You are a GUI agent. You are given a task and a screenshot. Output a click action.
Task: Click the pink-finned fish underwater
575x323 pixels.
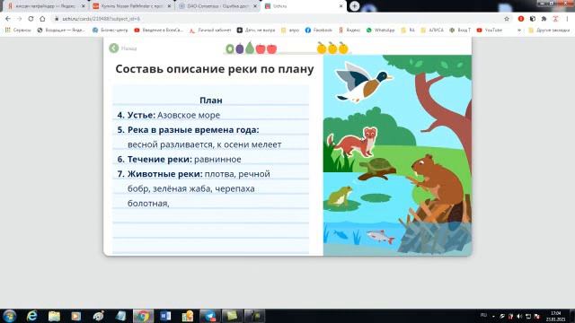[380, 236]
